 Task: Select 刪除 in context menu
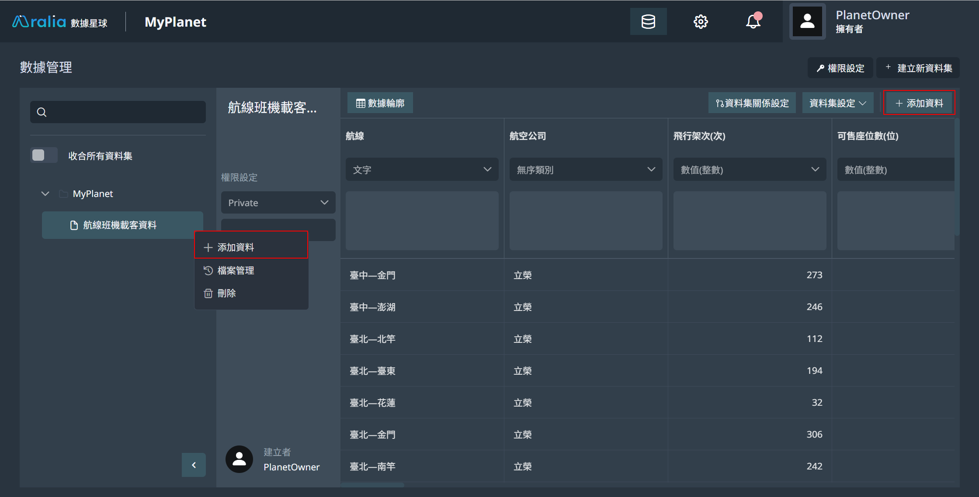coord(251,293)
